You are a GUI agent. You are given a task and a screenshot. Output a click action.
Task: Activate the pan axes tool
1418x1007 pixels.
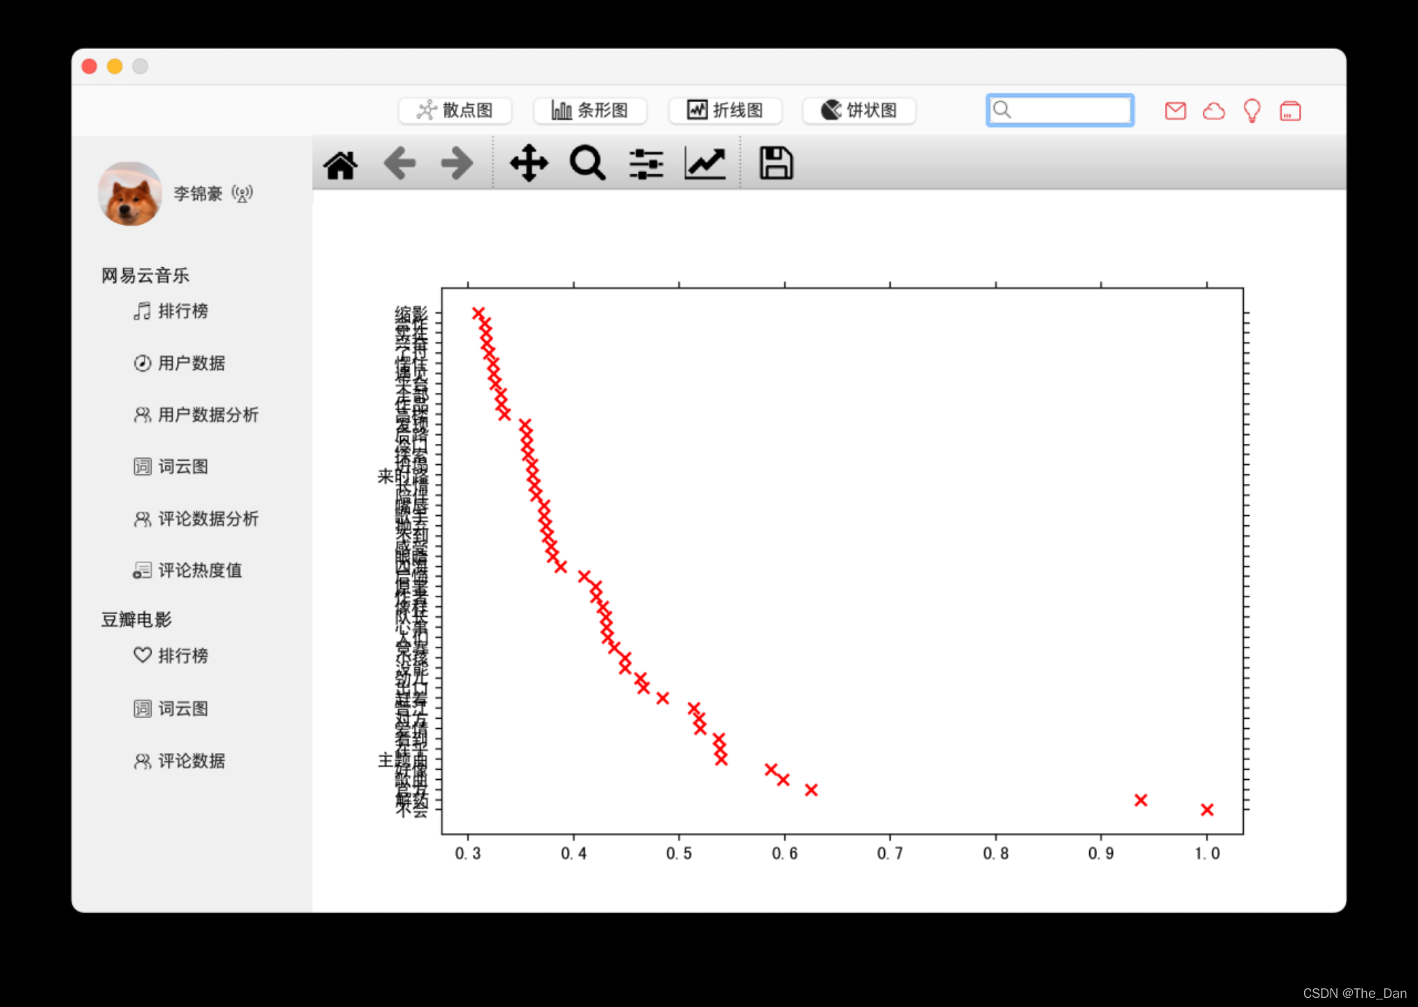coord(529,164)
